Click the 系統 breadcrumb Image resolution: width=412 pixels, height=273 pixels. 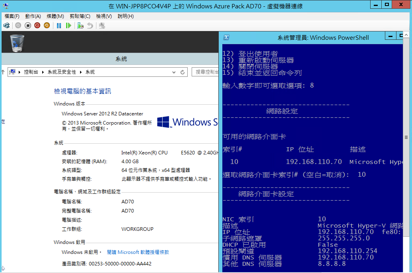pyautogui.click(x=90, y=72)
